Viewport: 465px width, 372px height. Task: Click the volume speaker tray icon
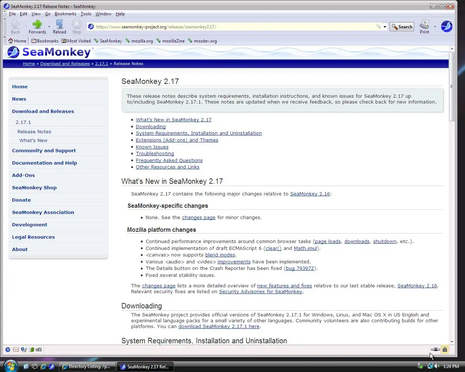pyautogui.click(x=437, y=366)
